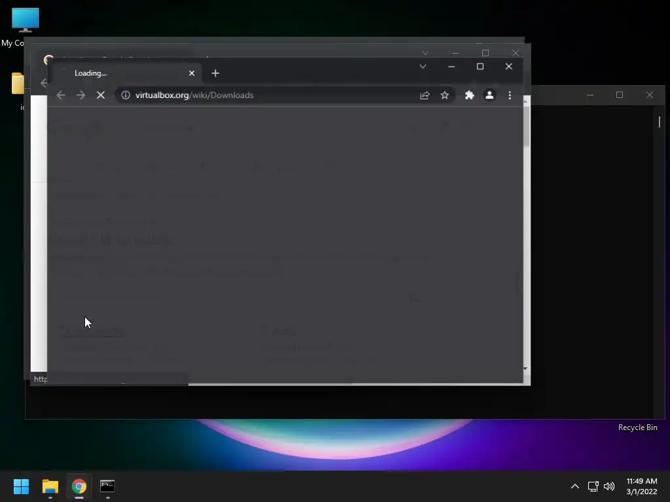This screenshot has width=670, height=502.
Task: Open the Extensions puzzle icon
Action: click(469, 95)
